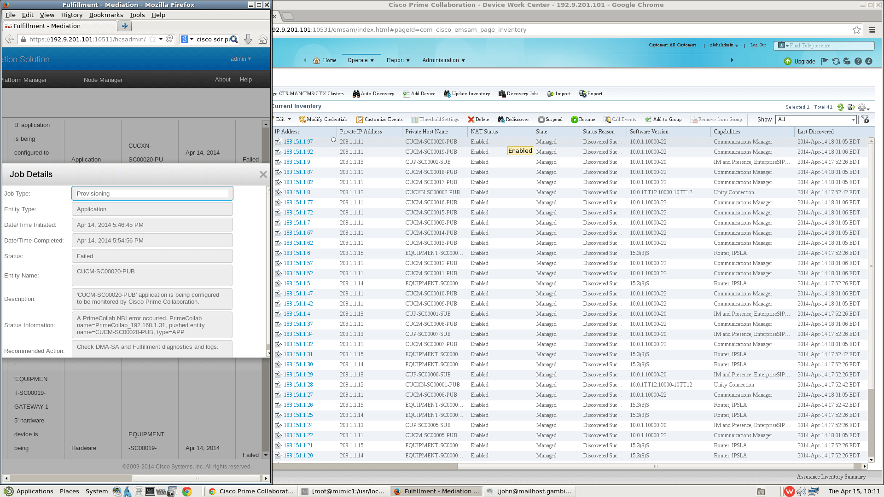Open device link 183.151.1.97
Image resolution: width=884 pixels, height=497 pixels.
tap(298, 142)
